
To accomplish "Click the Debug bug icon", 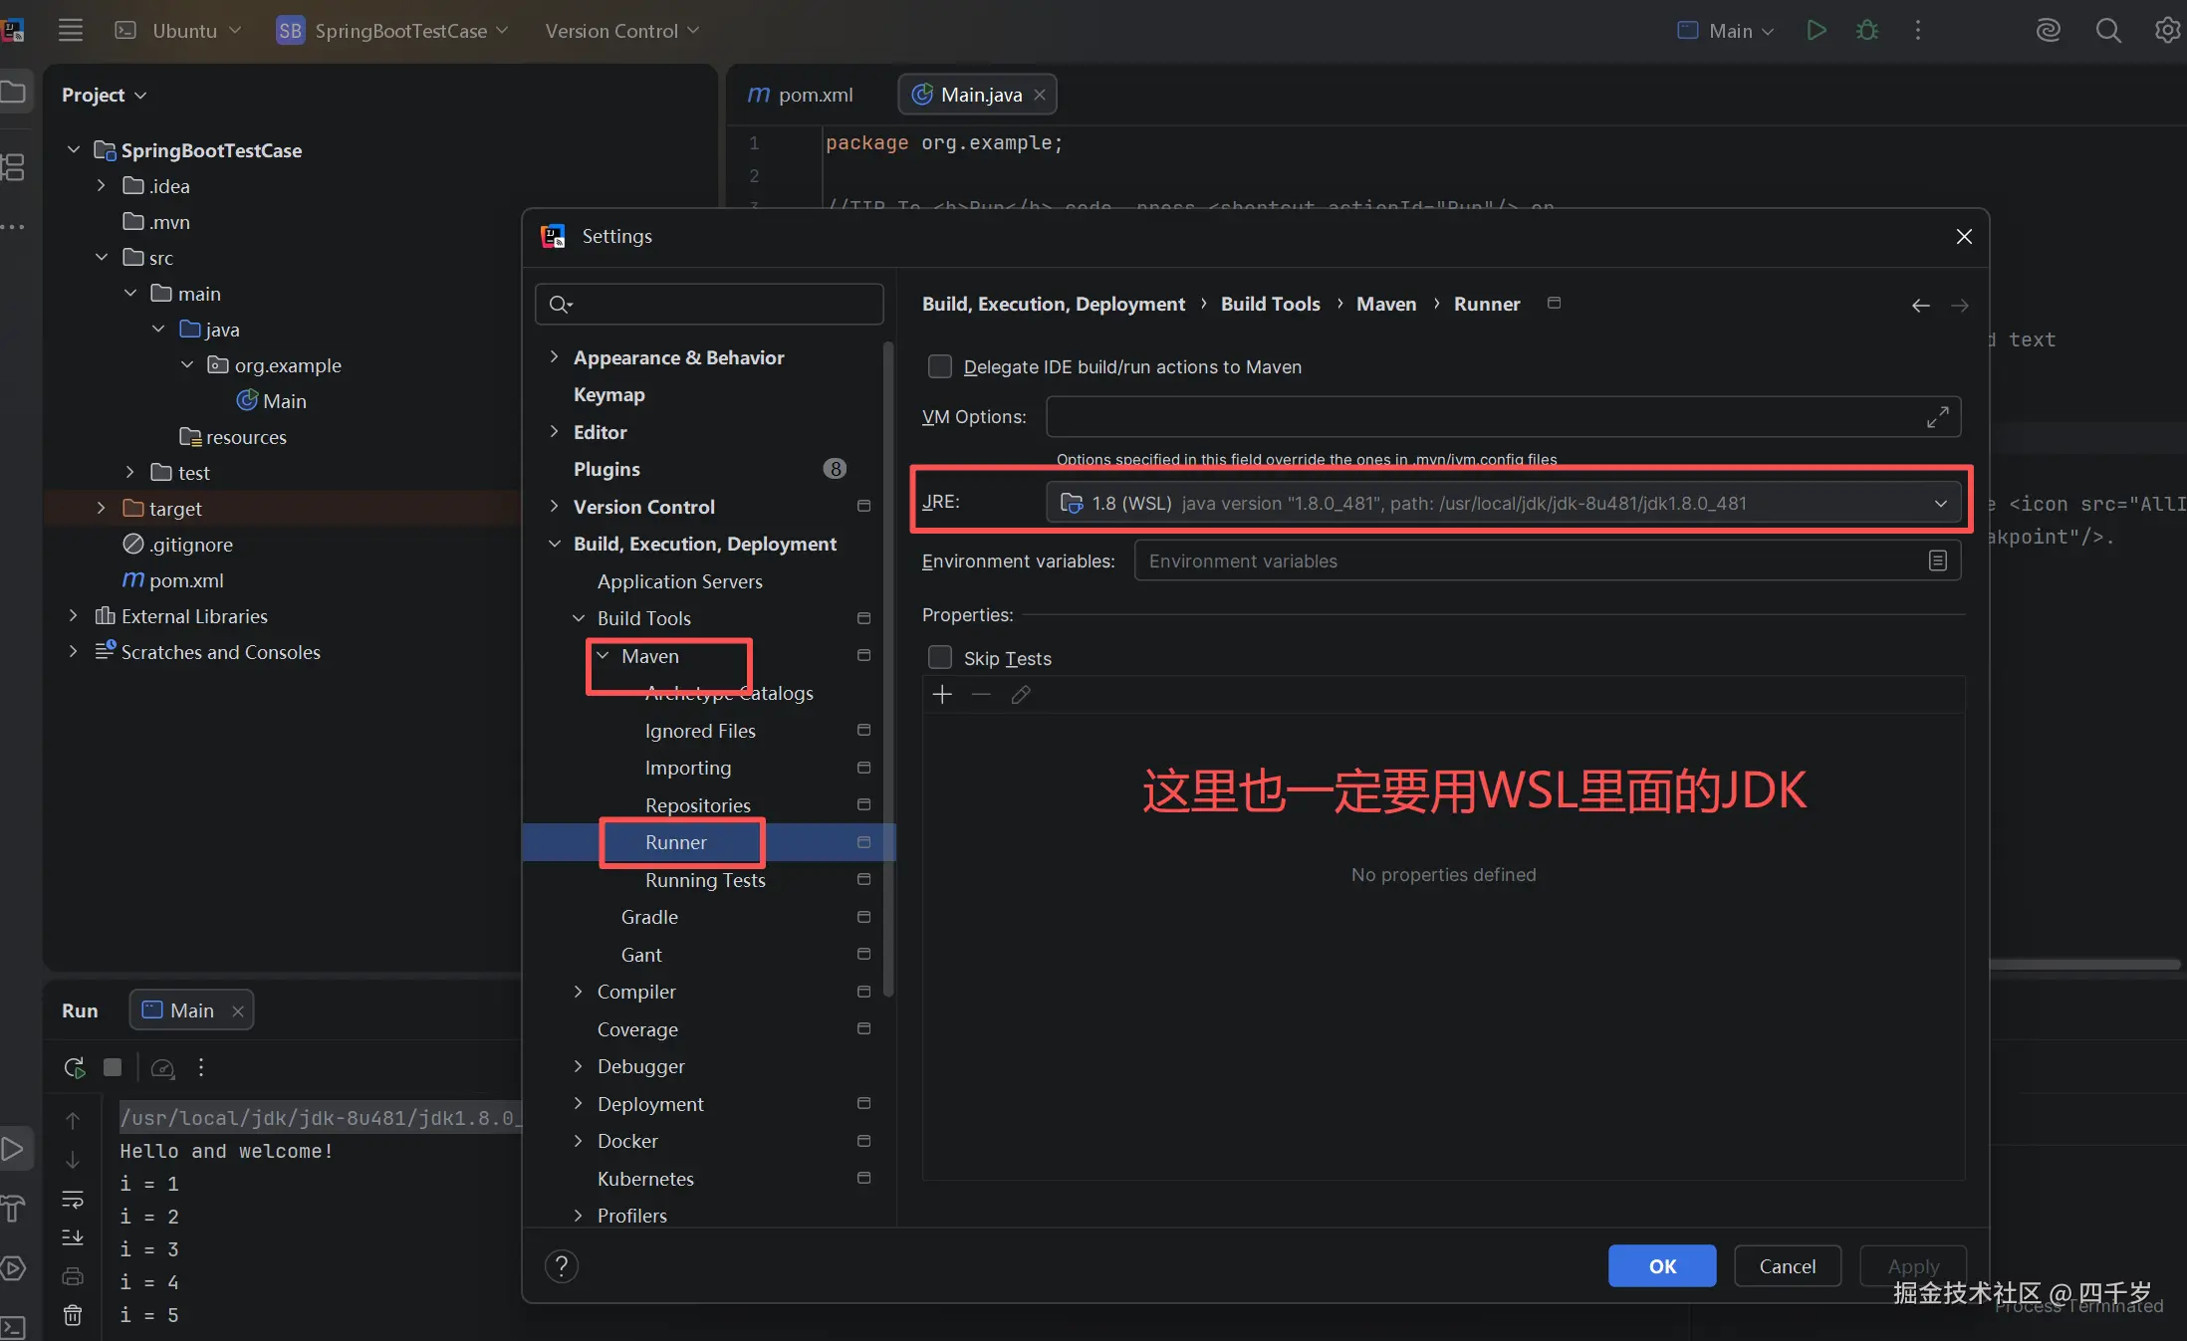I will click(1867, 30).
